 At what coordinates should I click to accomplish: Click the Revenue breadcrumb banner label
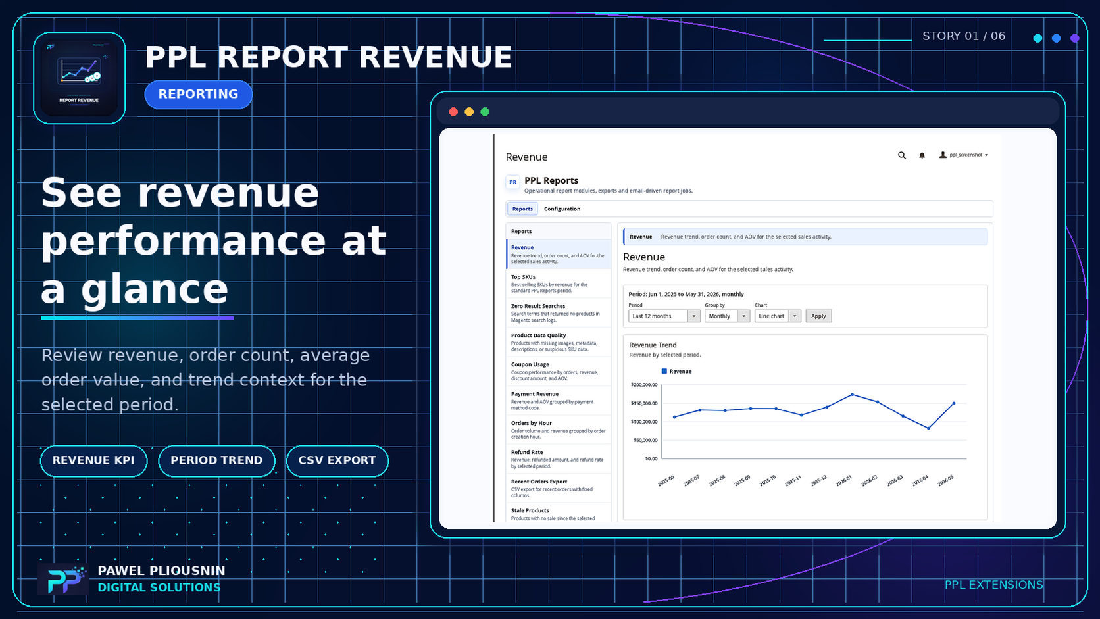(x=641, y=237)
